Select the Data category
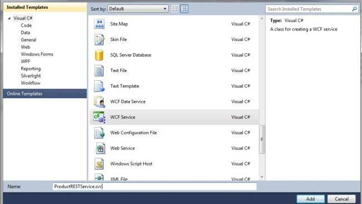The width and height of the screenshot is (362, 204). pyautogui.click(x=26, y=33)
